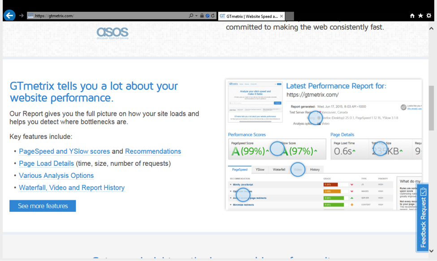Click the Video tab hotspot in report preview
Image resolution: width=437 pixels, height=261 pixels.
298,169
